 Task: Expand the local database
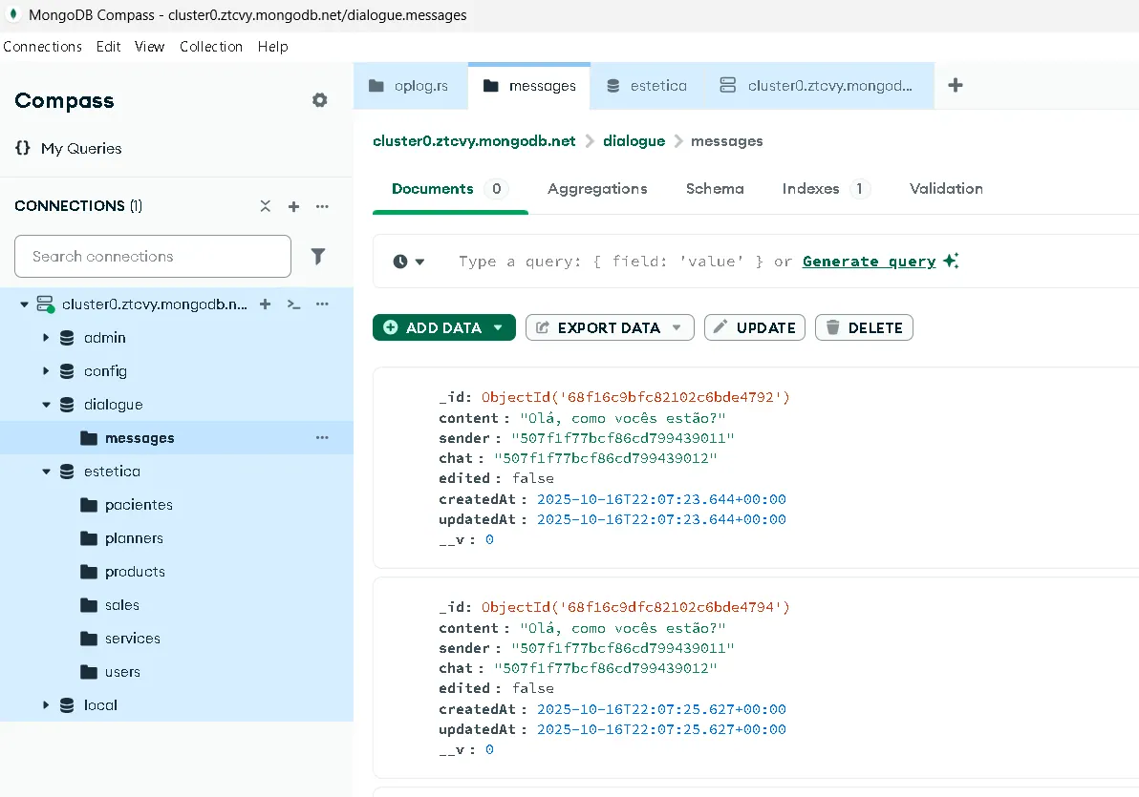coord(46,704)
